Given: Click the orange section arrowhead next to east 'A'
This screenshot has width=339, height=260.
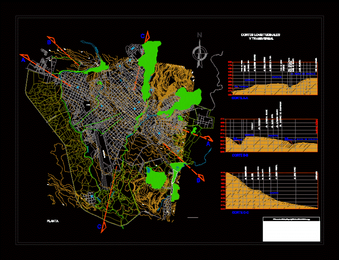Looking at the screenshot, I should click(208, 139).
